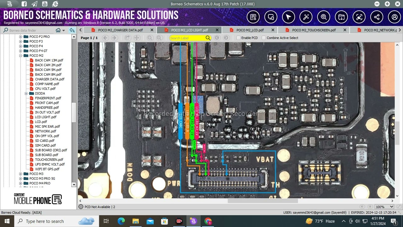Click the pan/move arrows tool in toolbar
This screenshot has width=403, height=227.
137,38
